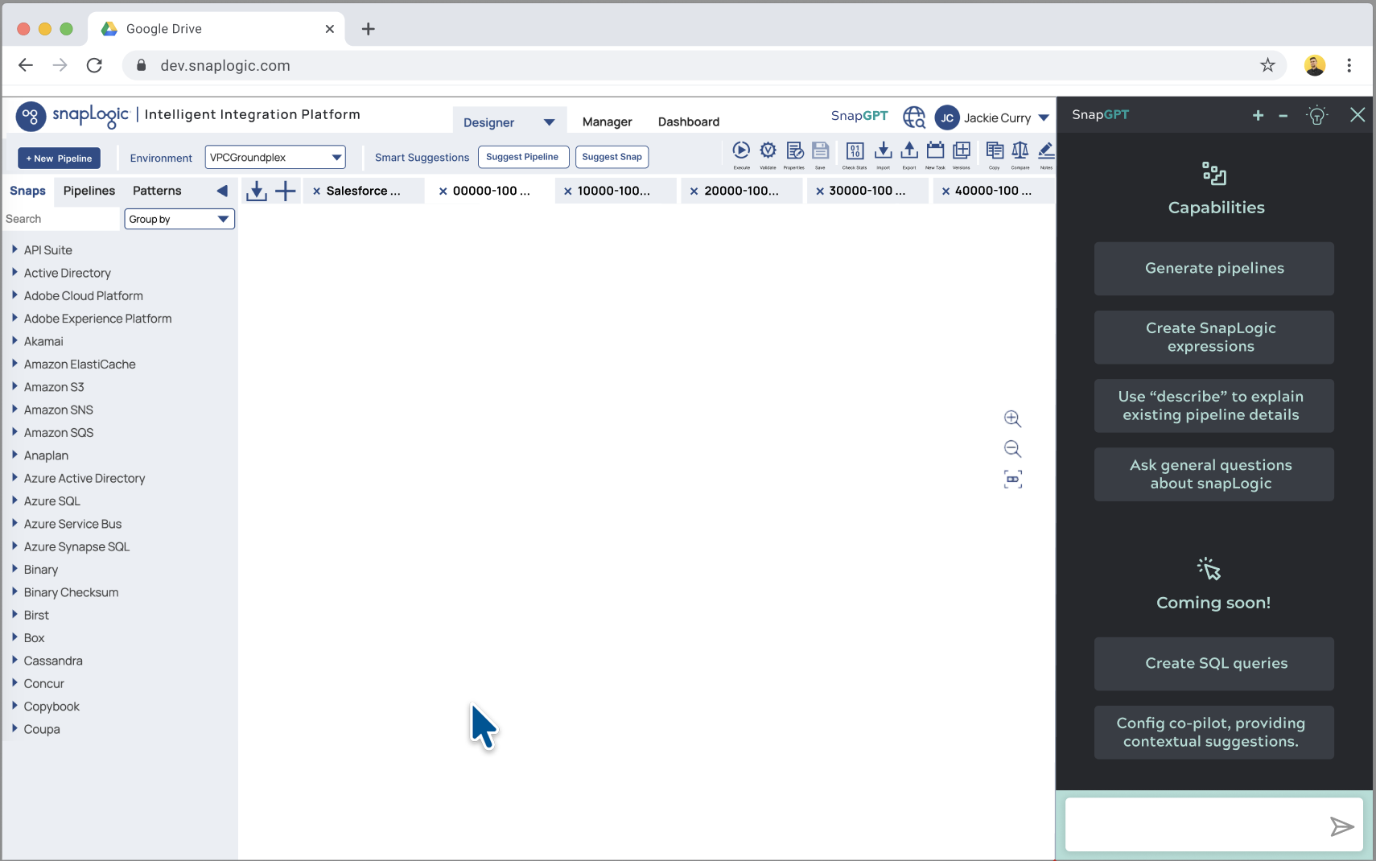The width and height of the screenshot is (1376, 861).
Task: Select the 20000-100 pipeline tab
Action: (741, 191)
